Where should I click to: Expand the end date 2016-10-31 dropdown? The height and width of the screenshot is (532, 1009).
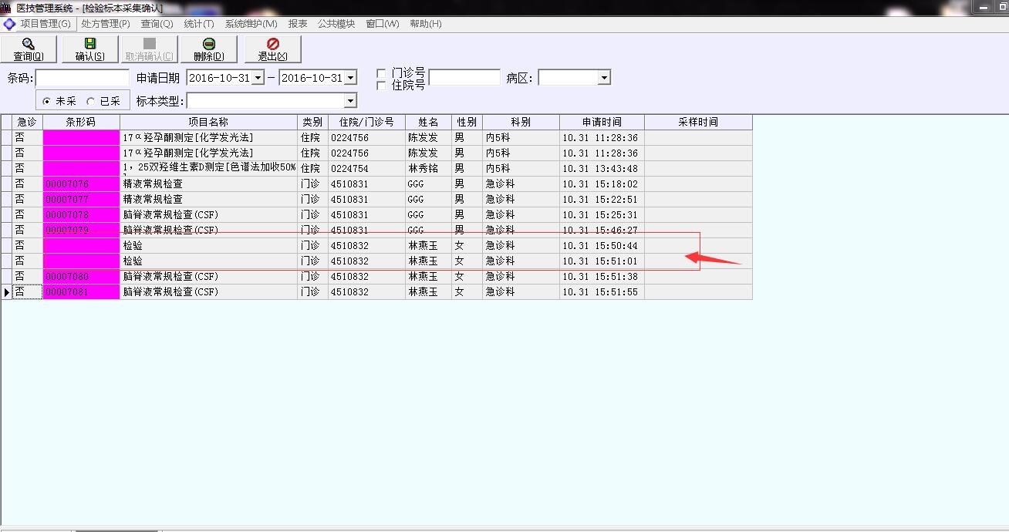pyautogui.click(x=350, y=78)
